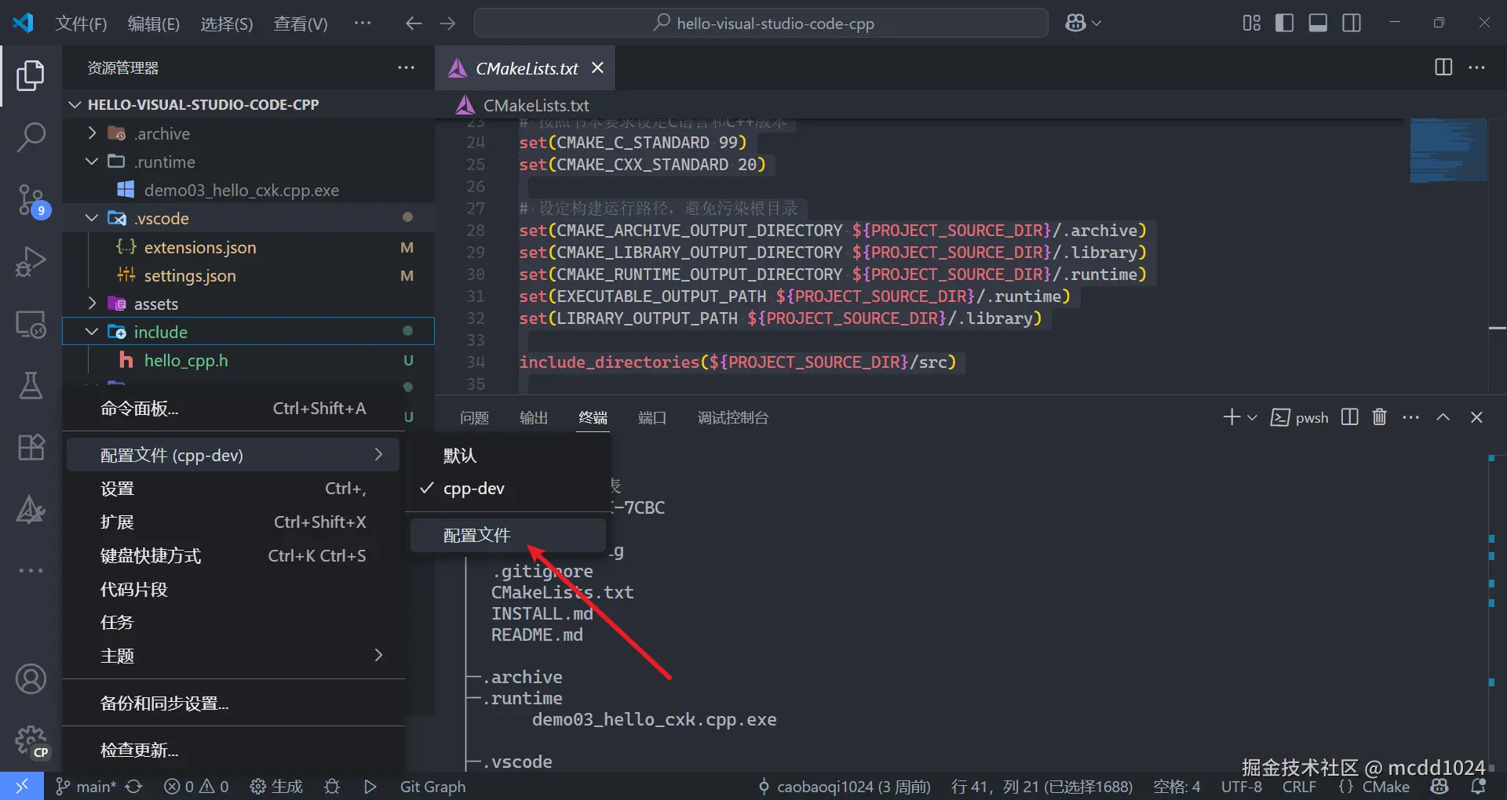
Task: Open editor More Actions ellipsis
Action: pyautogui.click(x=1476, y=67)
